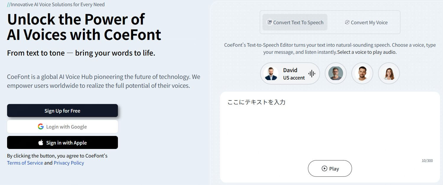Click the 'CoeFont is a global AI Voice Hub' paragraph
The image size is (443, 185).
click(x=103, y=81)
